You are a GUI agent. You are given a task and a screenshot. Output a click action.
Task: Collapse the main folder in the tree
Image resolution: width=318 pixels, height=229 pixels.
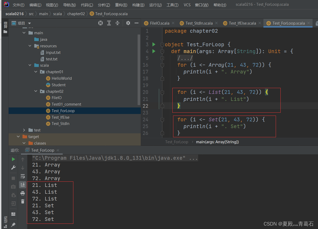(x=24, y=33)
